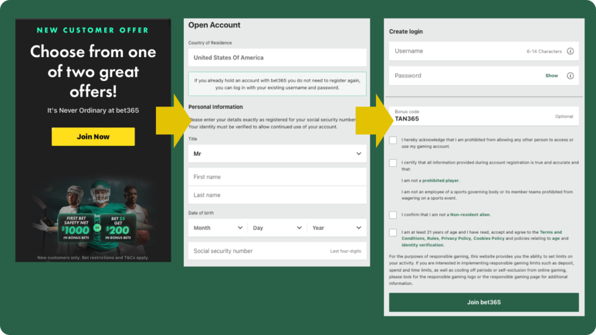Click the existing account notice text

pyautogui.click(x=277, y=84)
